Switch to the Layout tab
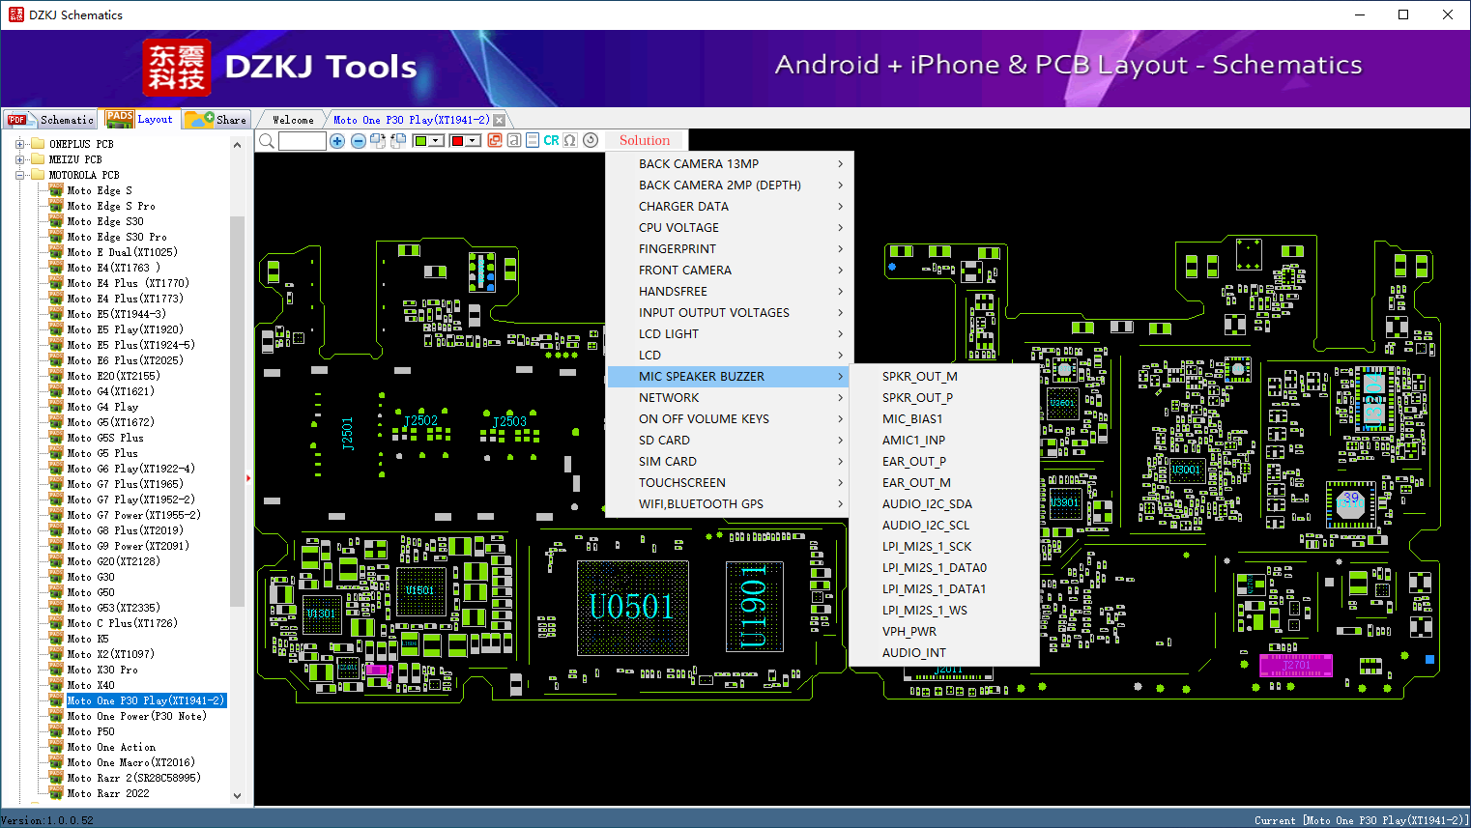This screenshot has height=828, width=1471. pos(140,119)
